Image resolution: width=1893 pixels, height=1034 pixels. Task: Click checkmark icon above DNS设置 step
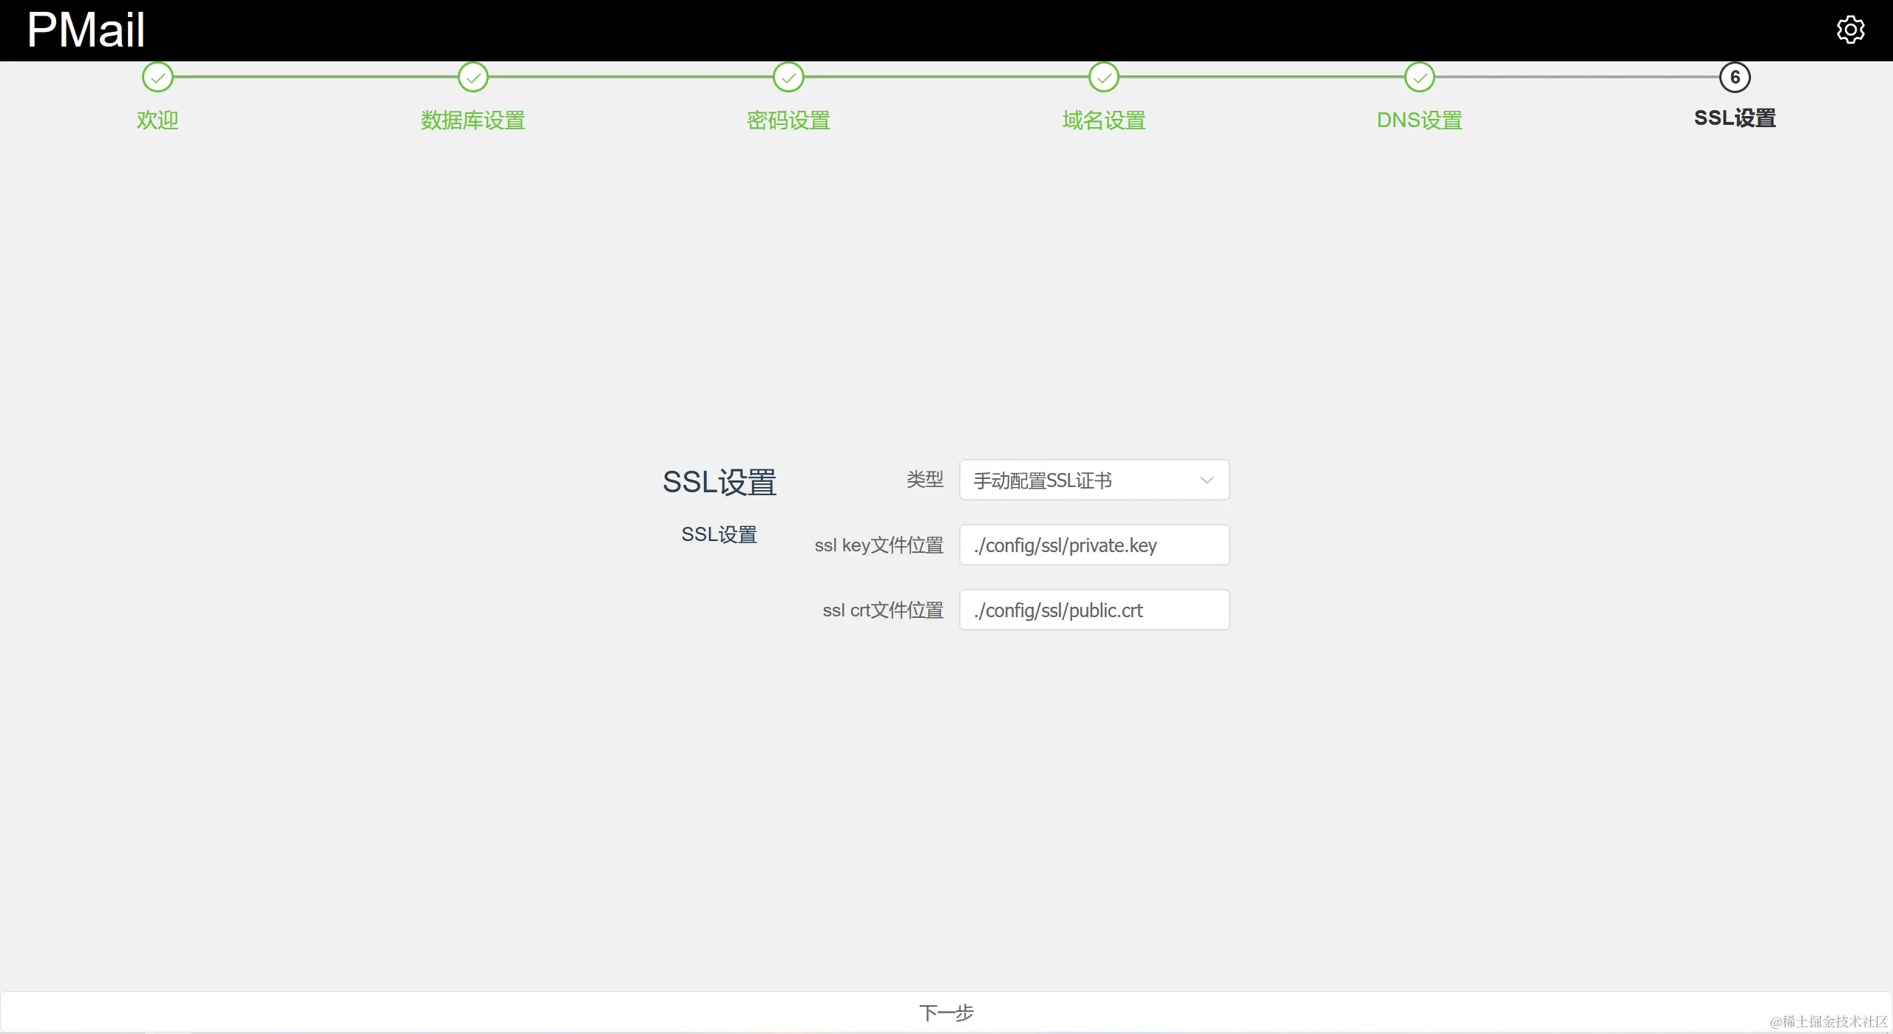tap(1420, 77)
